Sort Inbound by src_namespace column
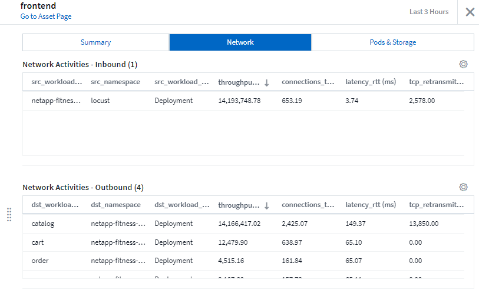The image size is (479, 303). [x=115, y=82]
